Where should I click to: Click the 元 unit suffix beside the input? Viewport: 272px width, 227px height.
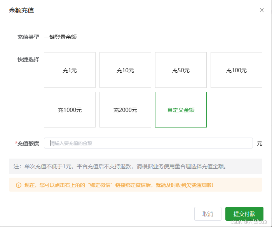[x=260, y=143]
